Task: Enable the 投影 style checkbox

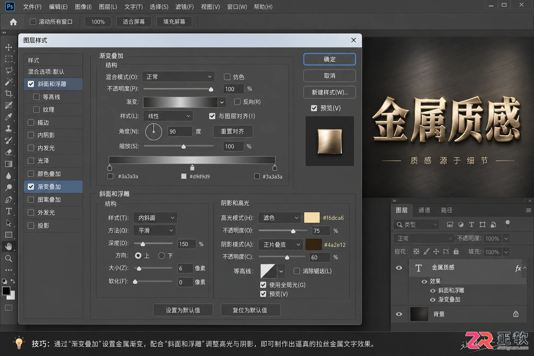Action: click(x=31, y=225)
